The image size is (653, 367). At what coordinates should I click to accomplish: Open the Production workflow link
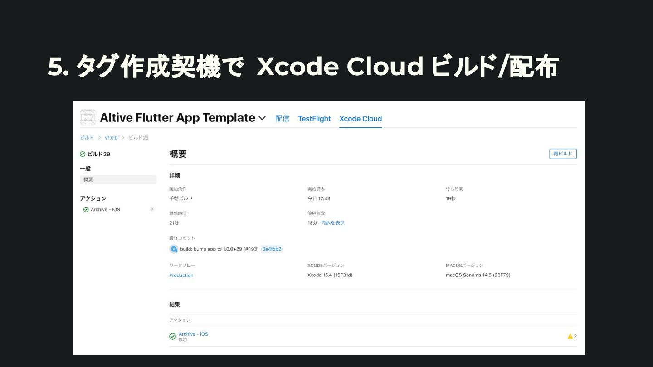(181, 275)
